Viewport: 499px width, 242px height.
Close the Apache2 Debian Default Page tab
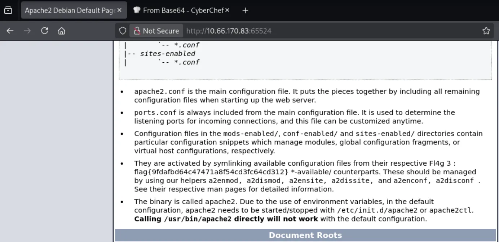tap(119, 10)
